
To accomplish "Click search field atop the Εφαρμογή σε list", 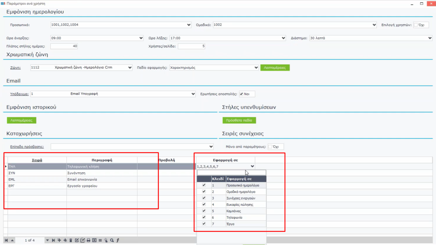I will tap(231, 173).
